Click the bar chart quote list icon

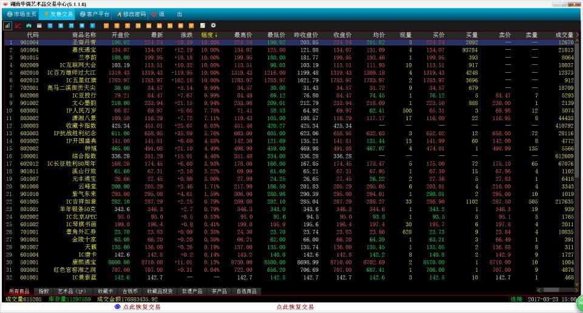click(8, 25)
